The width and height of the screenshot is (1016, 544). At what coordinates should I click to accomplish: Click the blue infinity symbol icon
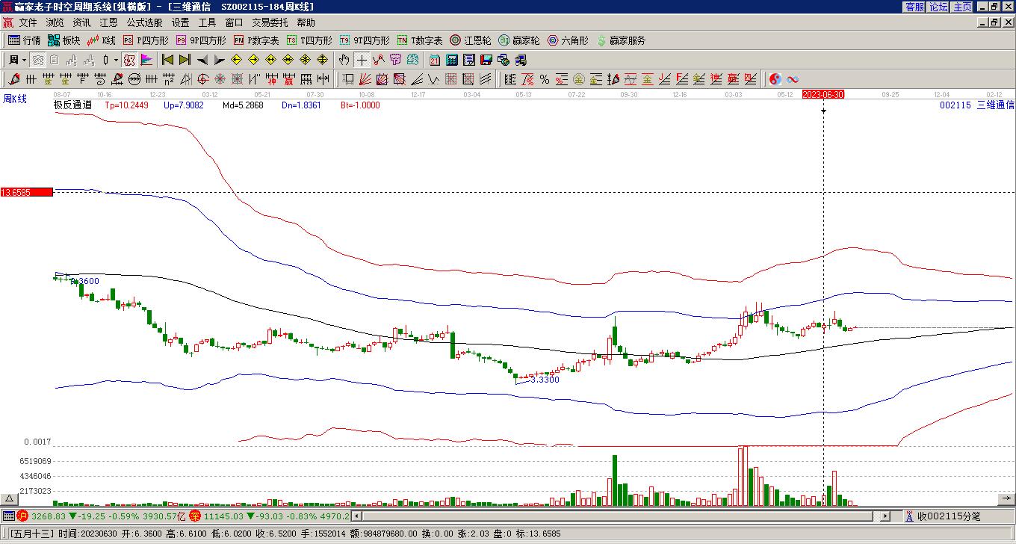(x=793, y=79)
